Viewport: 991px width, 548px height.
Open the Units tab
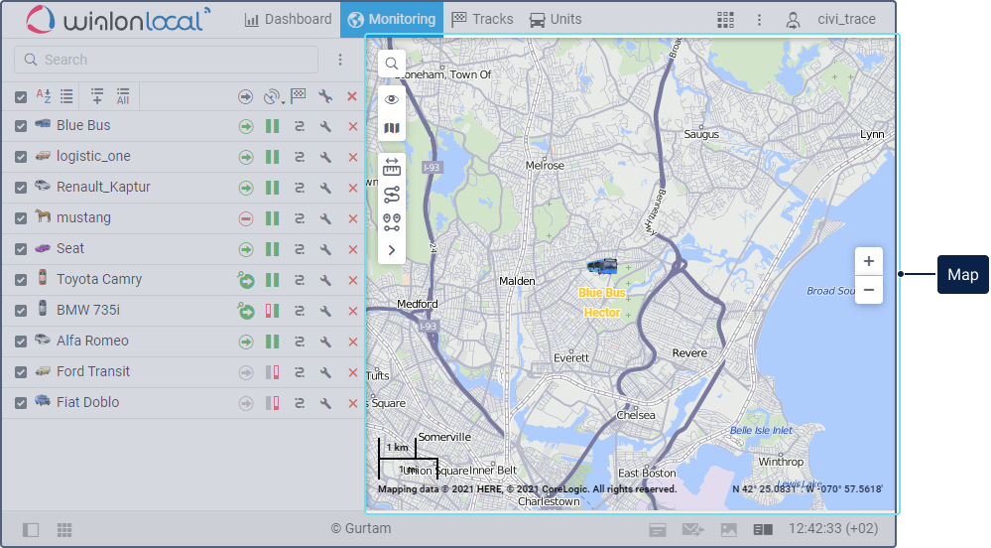[x=555, y=20]
